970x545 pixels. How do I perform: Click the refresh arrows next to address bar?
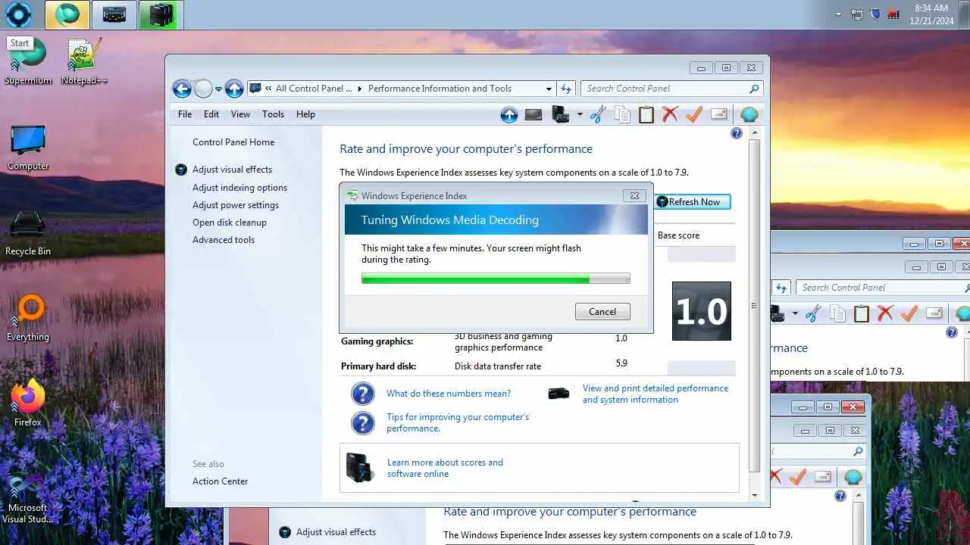point(566,89)
